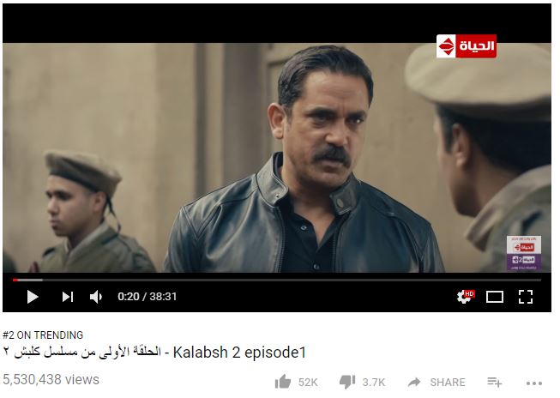Play the paused video
Image resolution: width=560 pixels, height=398 pixels.
click(x=32, y=297)
